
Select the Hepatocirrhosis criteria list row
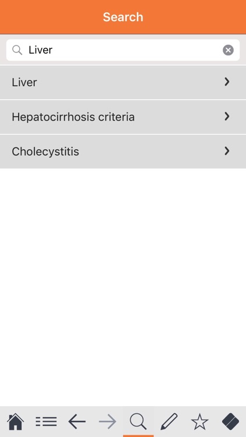tap(123, 117)
